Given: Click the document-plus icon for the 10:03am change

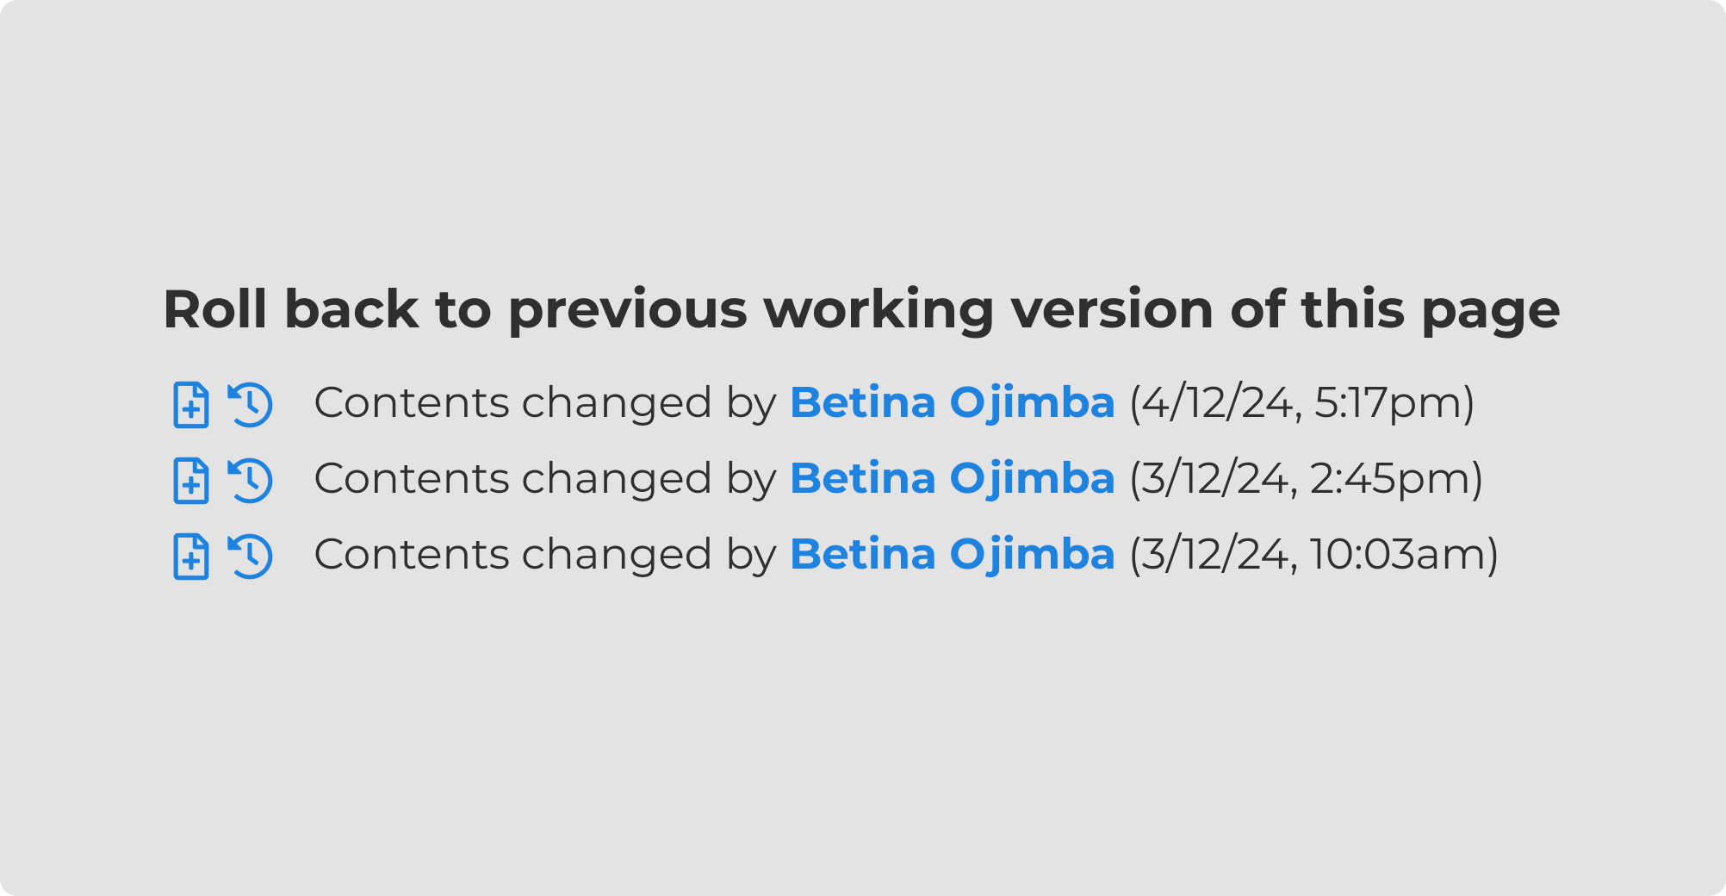Looking at the screenshot, I should (190, 556).
